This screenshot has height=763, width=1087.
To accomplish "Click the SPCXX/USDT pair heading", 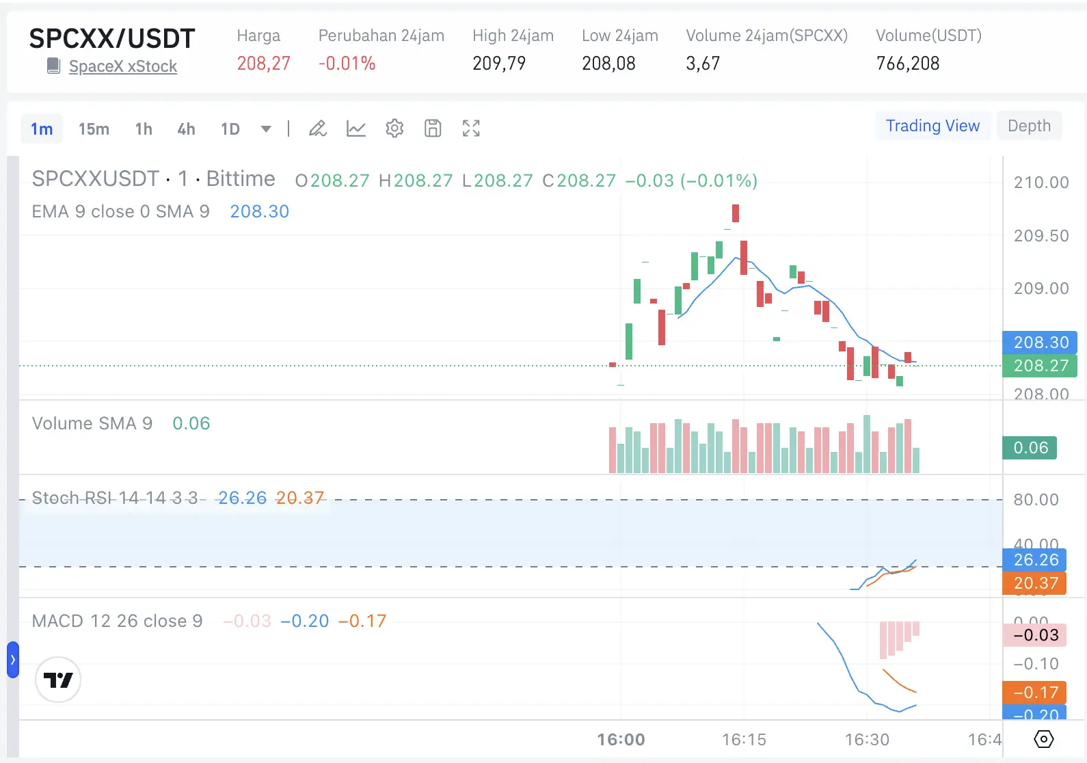I will pyautogui.click(x=112, y=39).
